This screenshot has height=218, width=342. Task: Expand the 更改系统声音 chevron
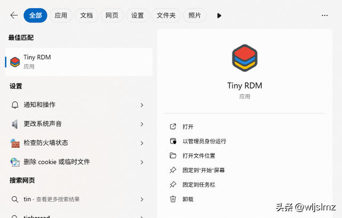click(142, 124)
